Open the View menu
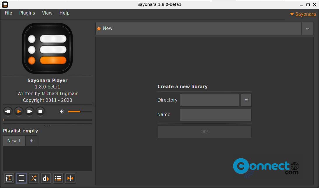 pos(47,13)
